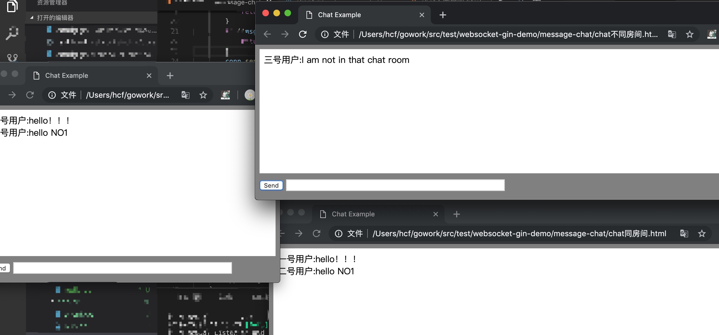Click site info icon beside 文件 in top-right browser
Screen dimensions: 719x335
tap(324, 34)
